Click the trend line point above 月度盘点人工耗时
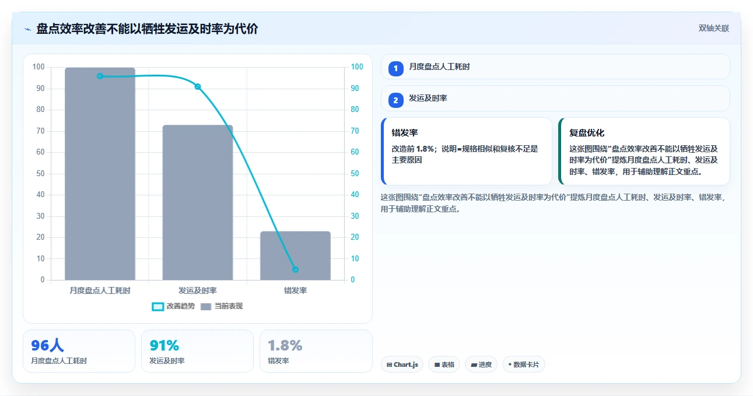 100,76
